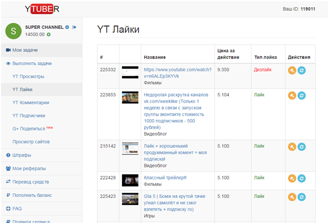Screen dimensions: 329x224
Task: Click task number 225423
Action: (x=108, y=196)
